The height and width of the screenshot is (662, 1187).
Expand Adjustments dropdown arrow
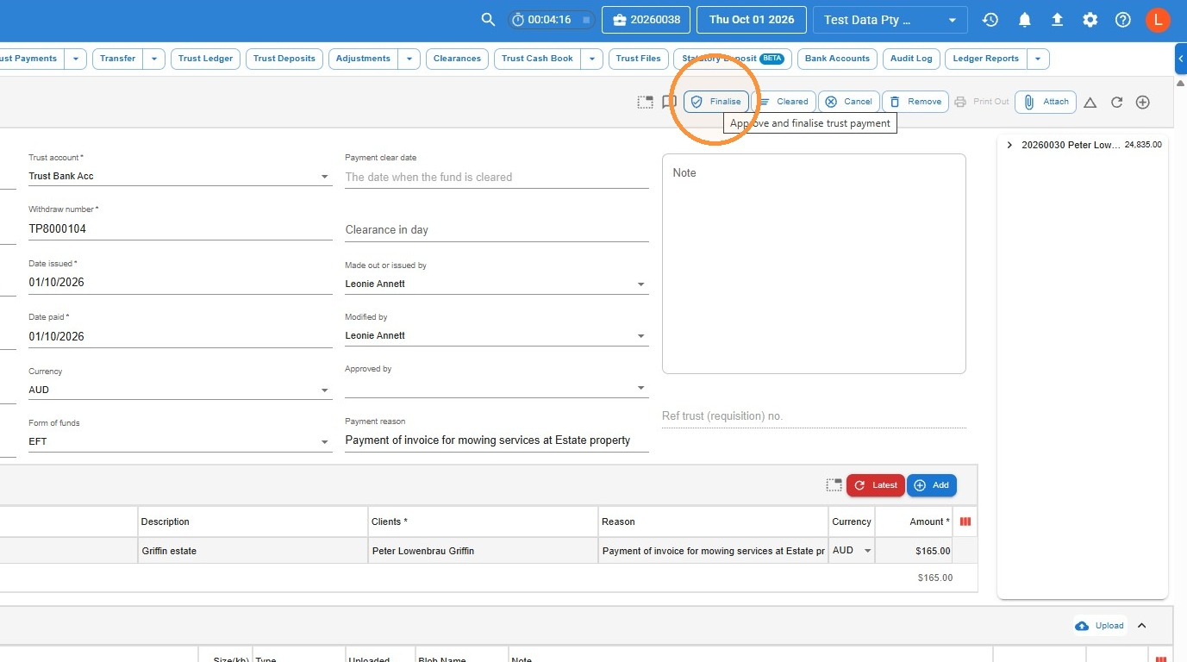click(x=409, y=59)
